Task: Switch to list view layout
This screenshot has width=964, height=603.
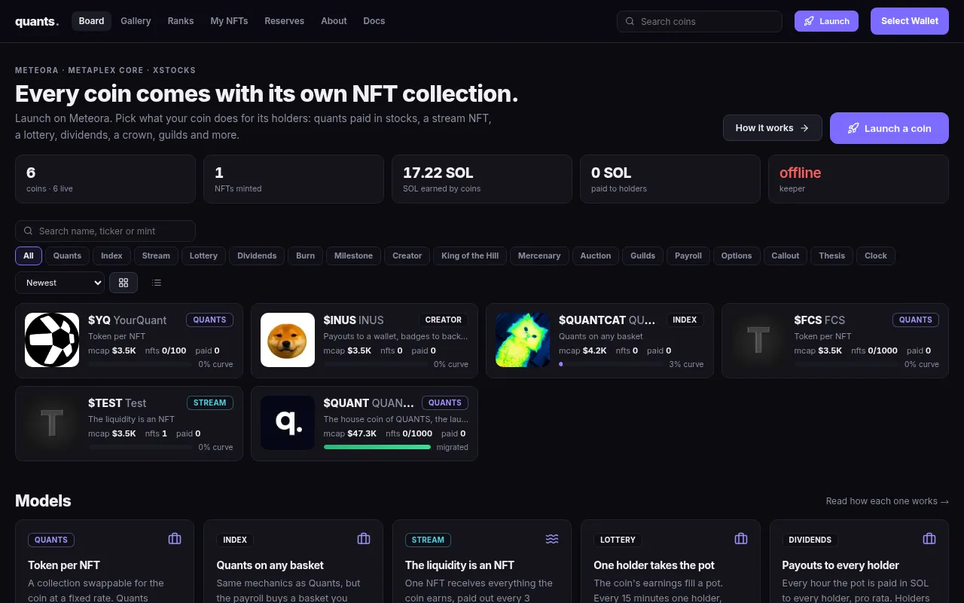Action: [x=157, y=283]
